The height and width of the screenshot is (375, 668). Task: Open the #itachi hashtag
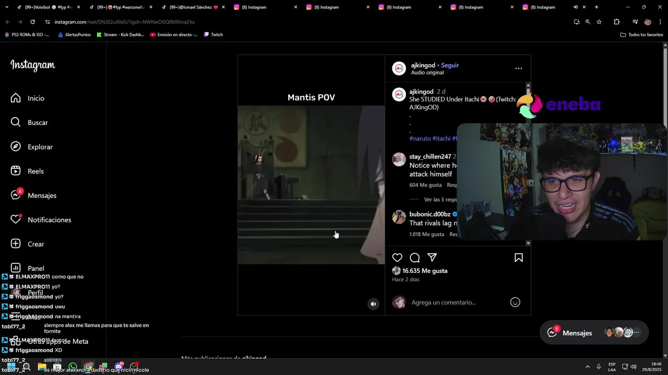(x=442, y=139)
